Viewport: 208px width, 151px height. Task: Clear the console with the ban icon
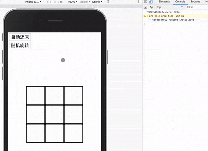[151, 7]
